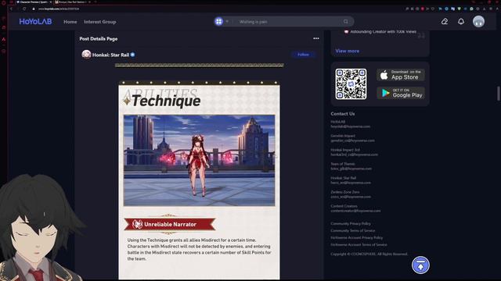Screen dimensions: 501x281
Task: Click the Opera logo menu button
Action: pyautogui.click(x=3, y=2)
